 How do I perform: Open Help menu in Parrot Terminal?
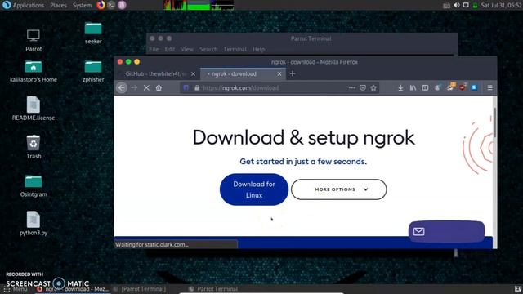[x=258, y=49]
